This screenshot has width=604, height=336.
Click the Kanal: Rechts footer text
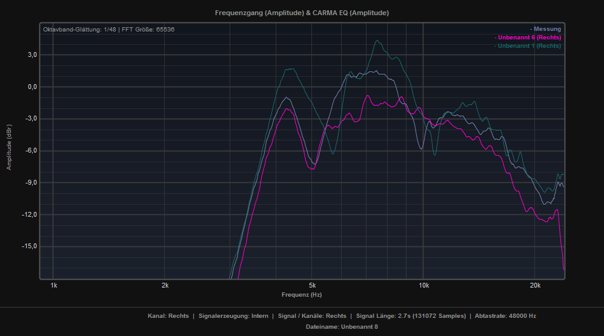click(x=168, y=316)
